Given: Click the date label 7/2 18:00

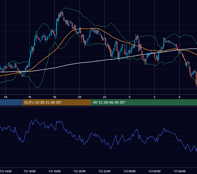Looking at the screenshot, I should (x=54, y=171).
